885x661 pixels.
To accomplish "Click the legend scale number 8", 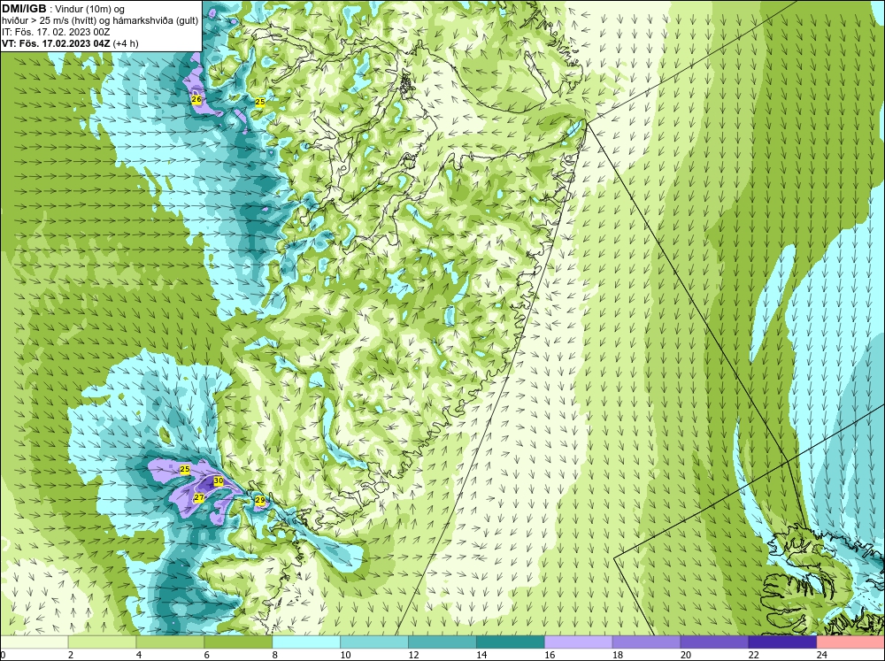I will coord(275,655).
